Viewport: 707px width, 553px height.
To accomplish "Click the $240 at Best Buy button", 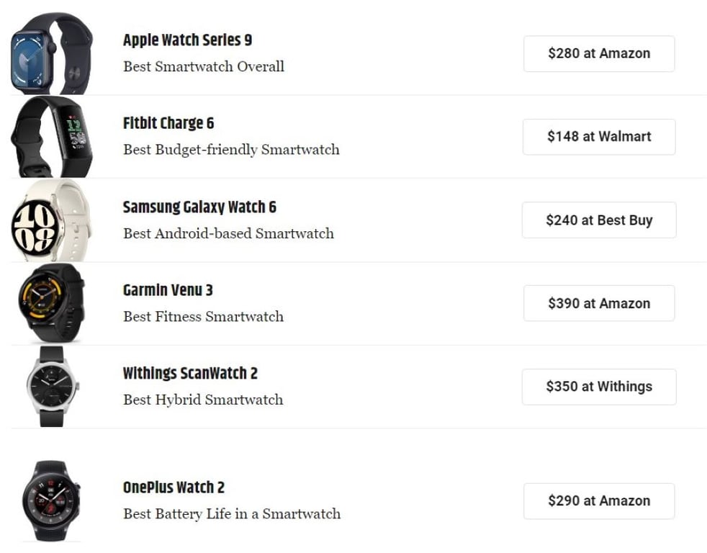I will pyautogui.click(x=599, y=220).
